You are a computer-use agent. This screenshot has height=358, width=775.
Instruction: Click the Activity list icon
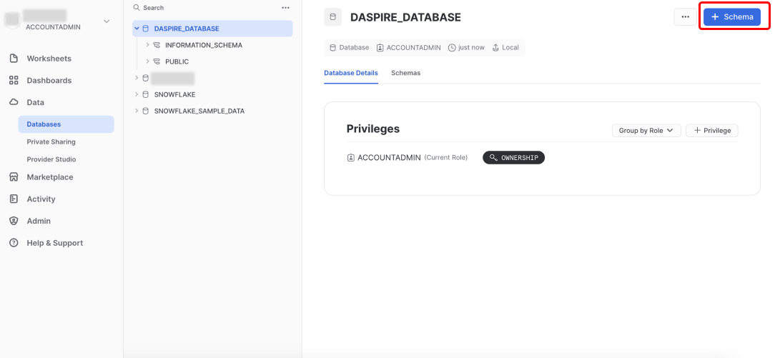[x=14, y=199]
